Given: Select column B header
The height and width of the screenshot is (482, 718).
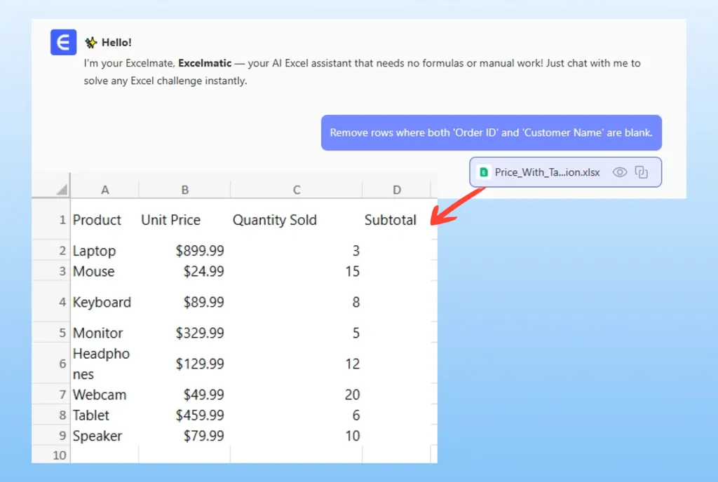Looking at the screenshot, I should coord(184,190).
